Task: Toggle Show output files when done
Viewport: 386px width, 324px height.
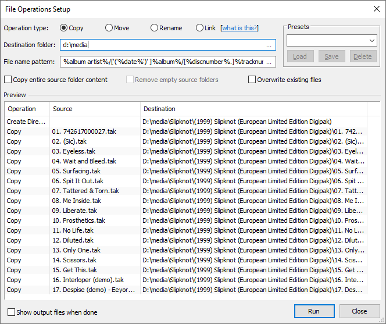Action: [12, 312]
